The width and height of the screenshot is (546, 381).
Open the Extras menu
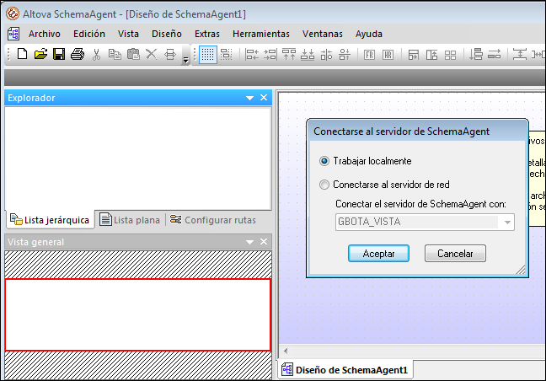(207, 34)
